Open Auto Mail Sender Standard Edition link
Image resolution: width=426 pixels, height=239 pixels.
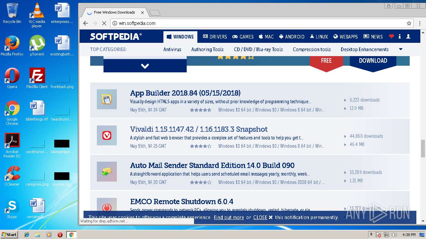pyautogui.click(x=212, y=165)
